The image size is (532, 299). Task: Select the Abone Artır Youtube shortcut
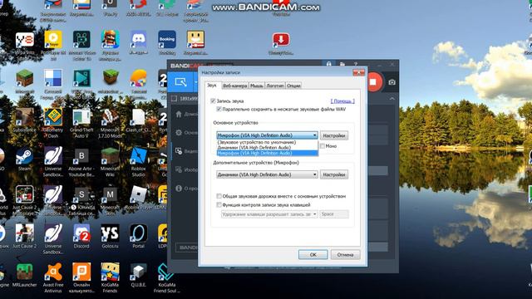[x=81, y=162]
